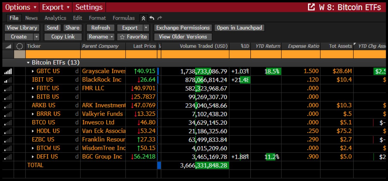Sort by Expense Ratio column header
The width and height of the screenshot is (388, 181).
point(301,46)
